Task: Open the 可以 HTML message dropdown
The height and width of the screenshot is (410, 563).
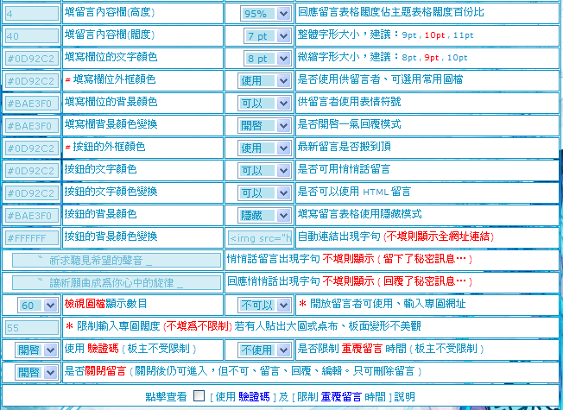Action: 264,193
